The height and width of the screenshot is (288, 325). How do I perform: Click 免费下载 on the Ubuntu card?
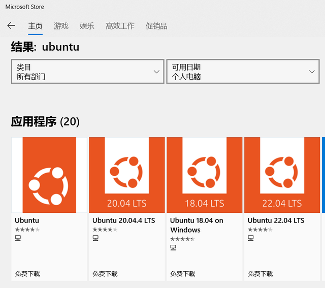point(27,274)
